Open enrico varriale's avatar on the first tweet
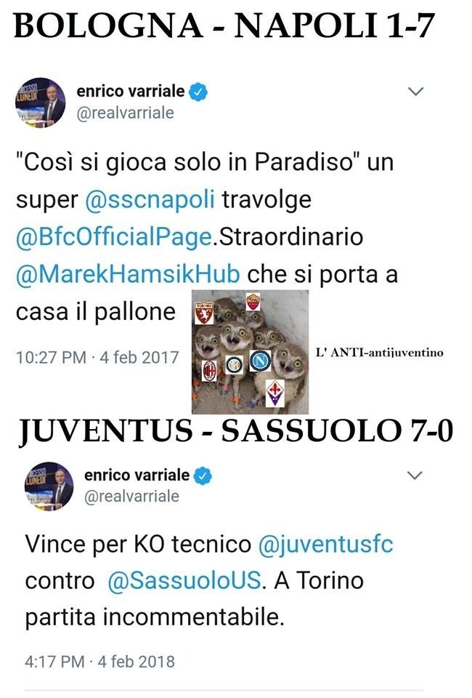 click(x=41, y=103)
